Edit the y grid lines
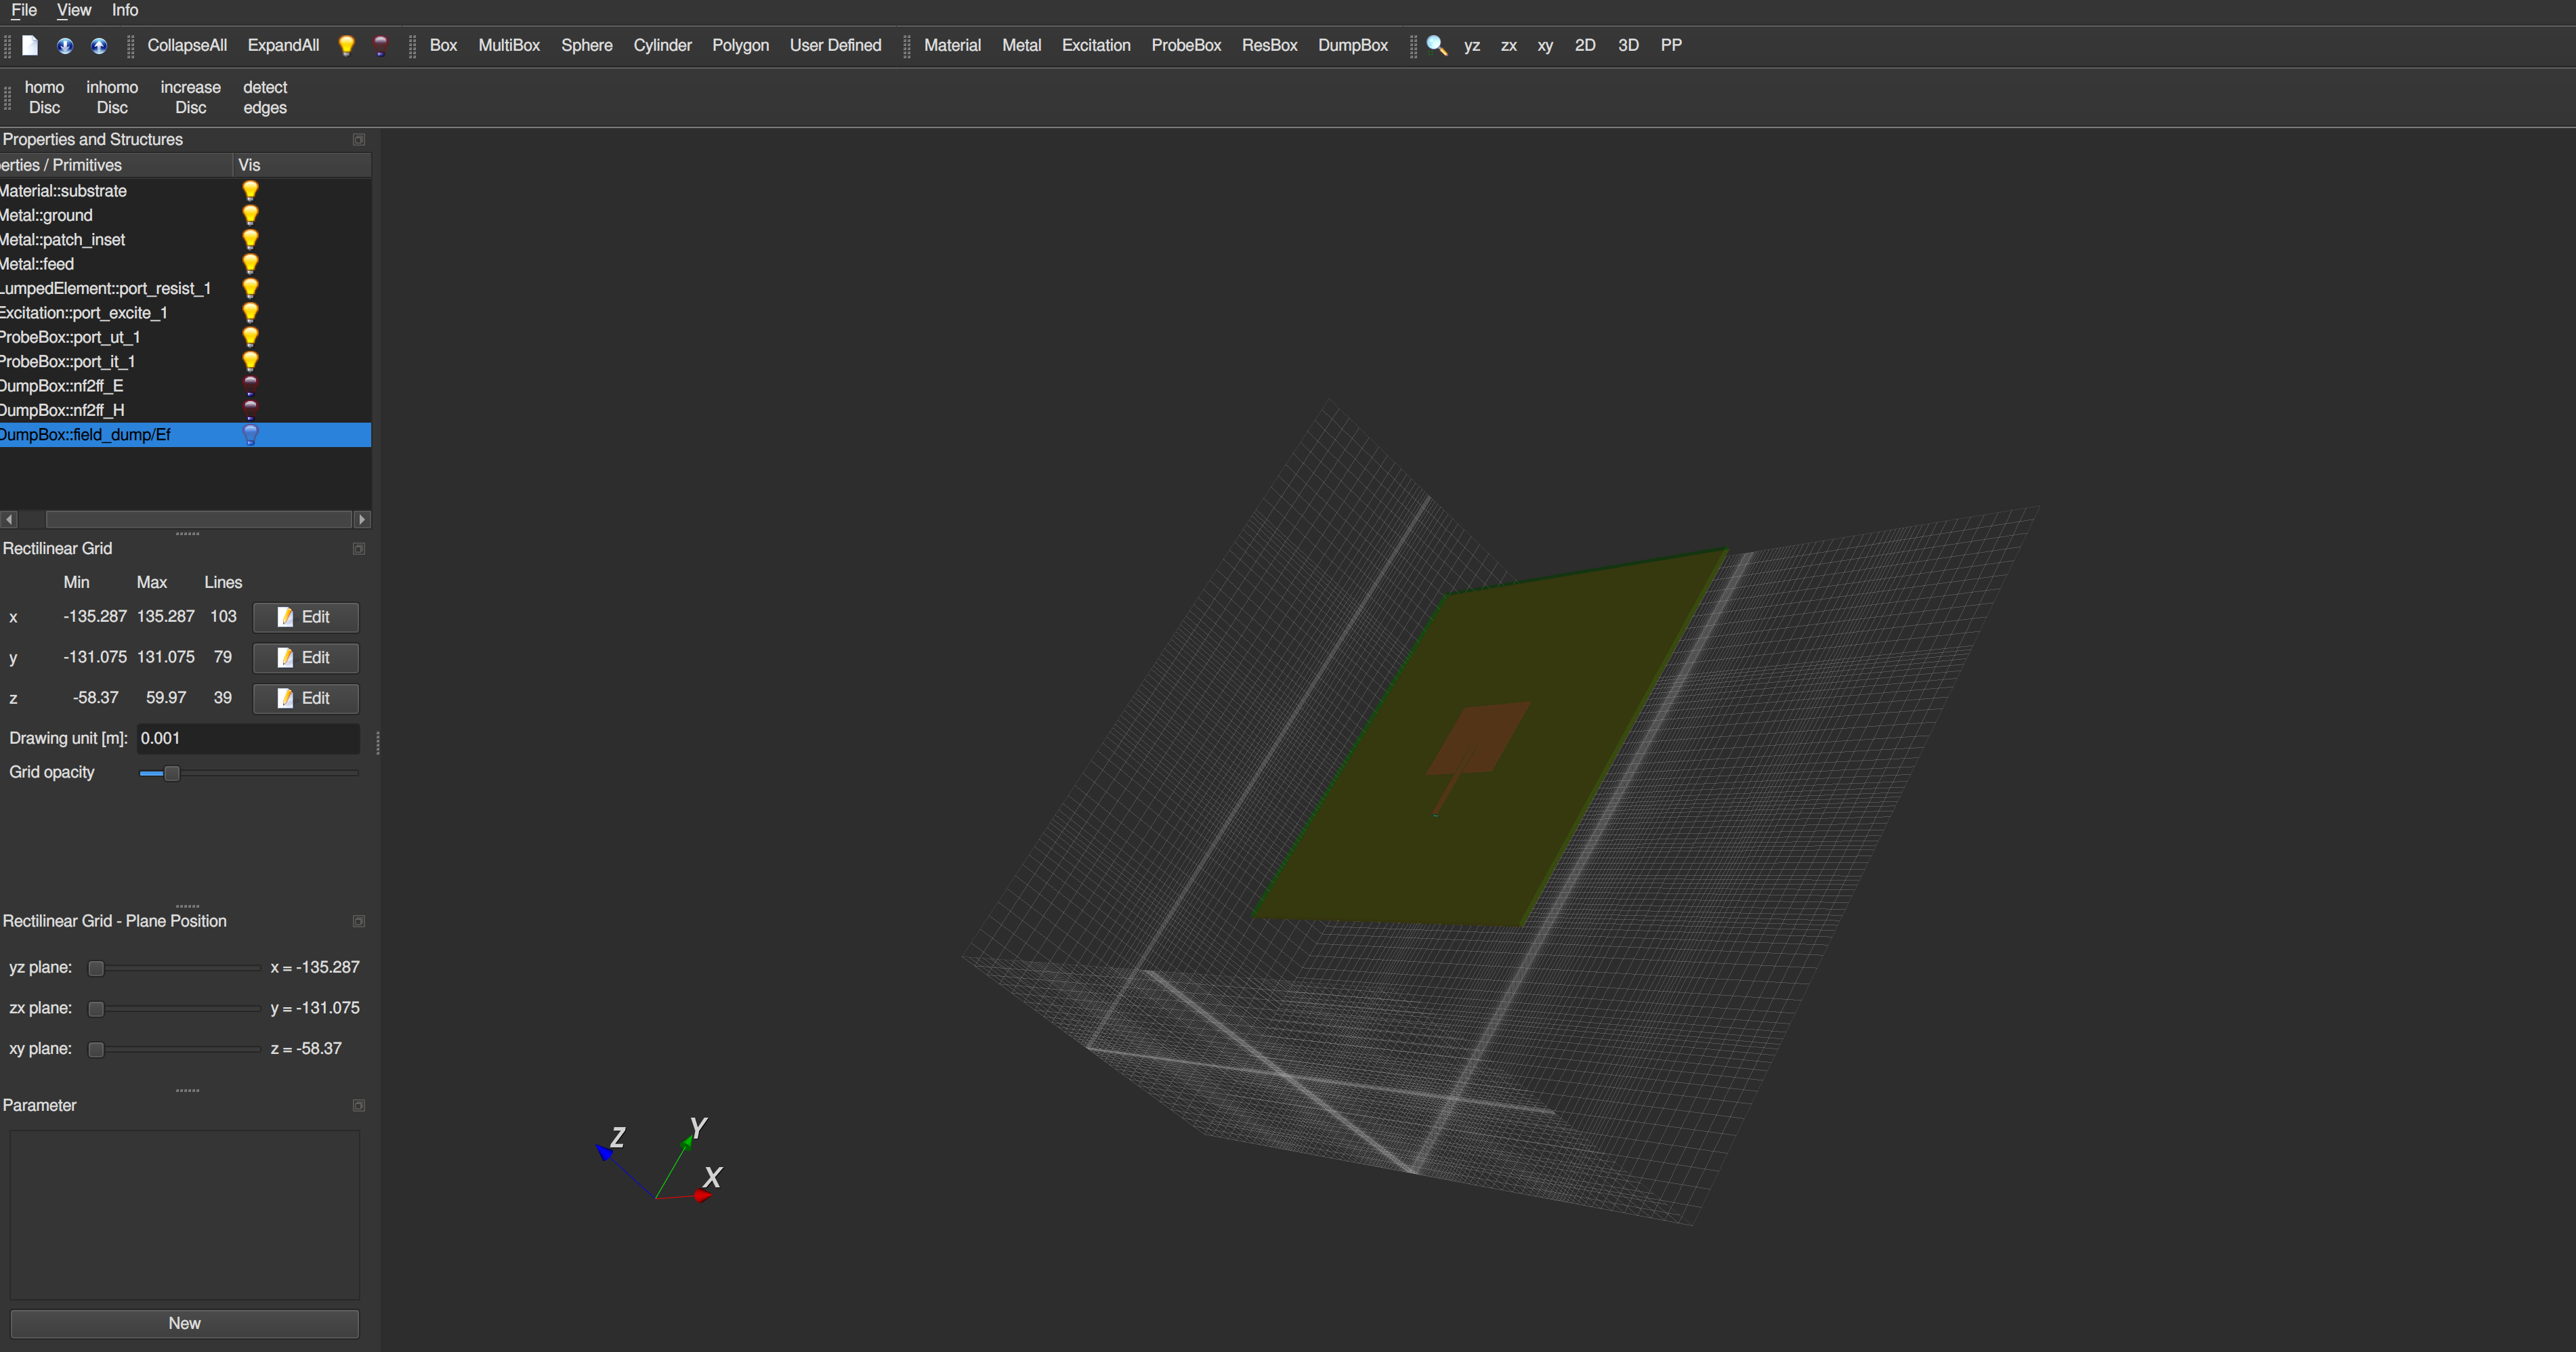The image size is (2576, 1352). click(306, 658)
